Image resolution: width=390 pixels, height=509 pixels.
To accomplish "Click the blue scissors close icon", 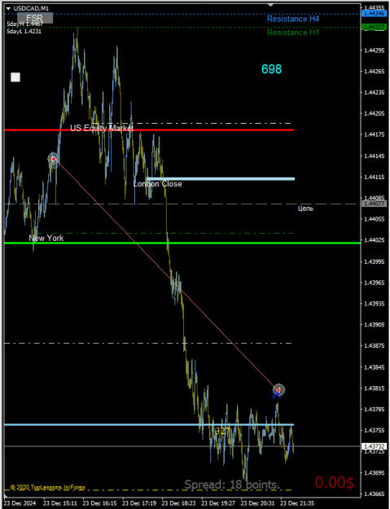I will 276,394.
